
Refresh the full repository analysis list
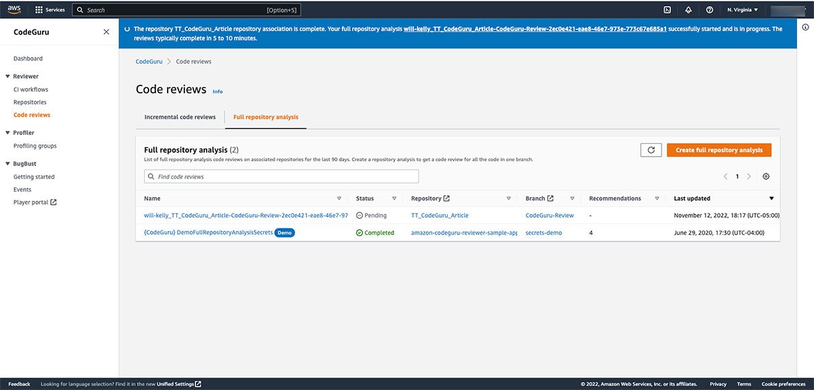click(651, 151)
